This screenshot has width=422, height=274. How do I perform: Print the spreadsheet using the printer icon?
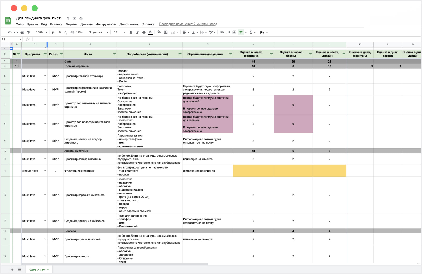[22, 32]
